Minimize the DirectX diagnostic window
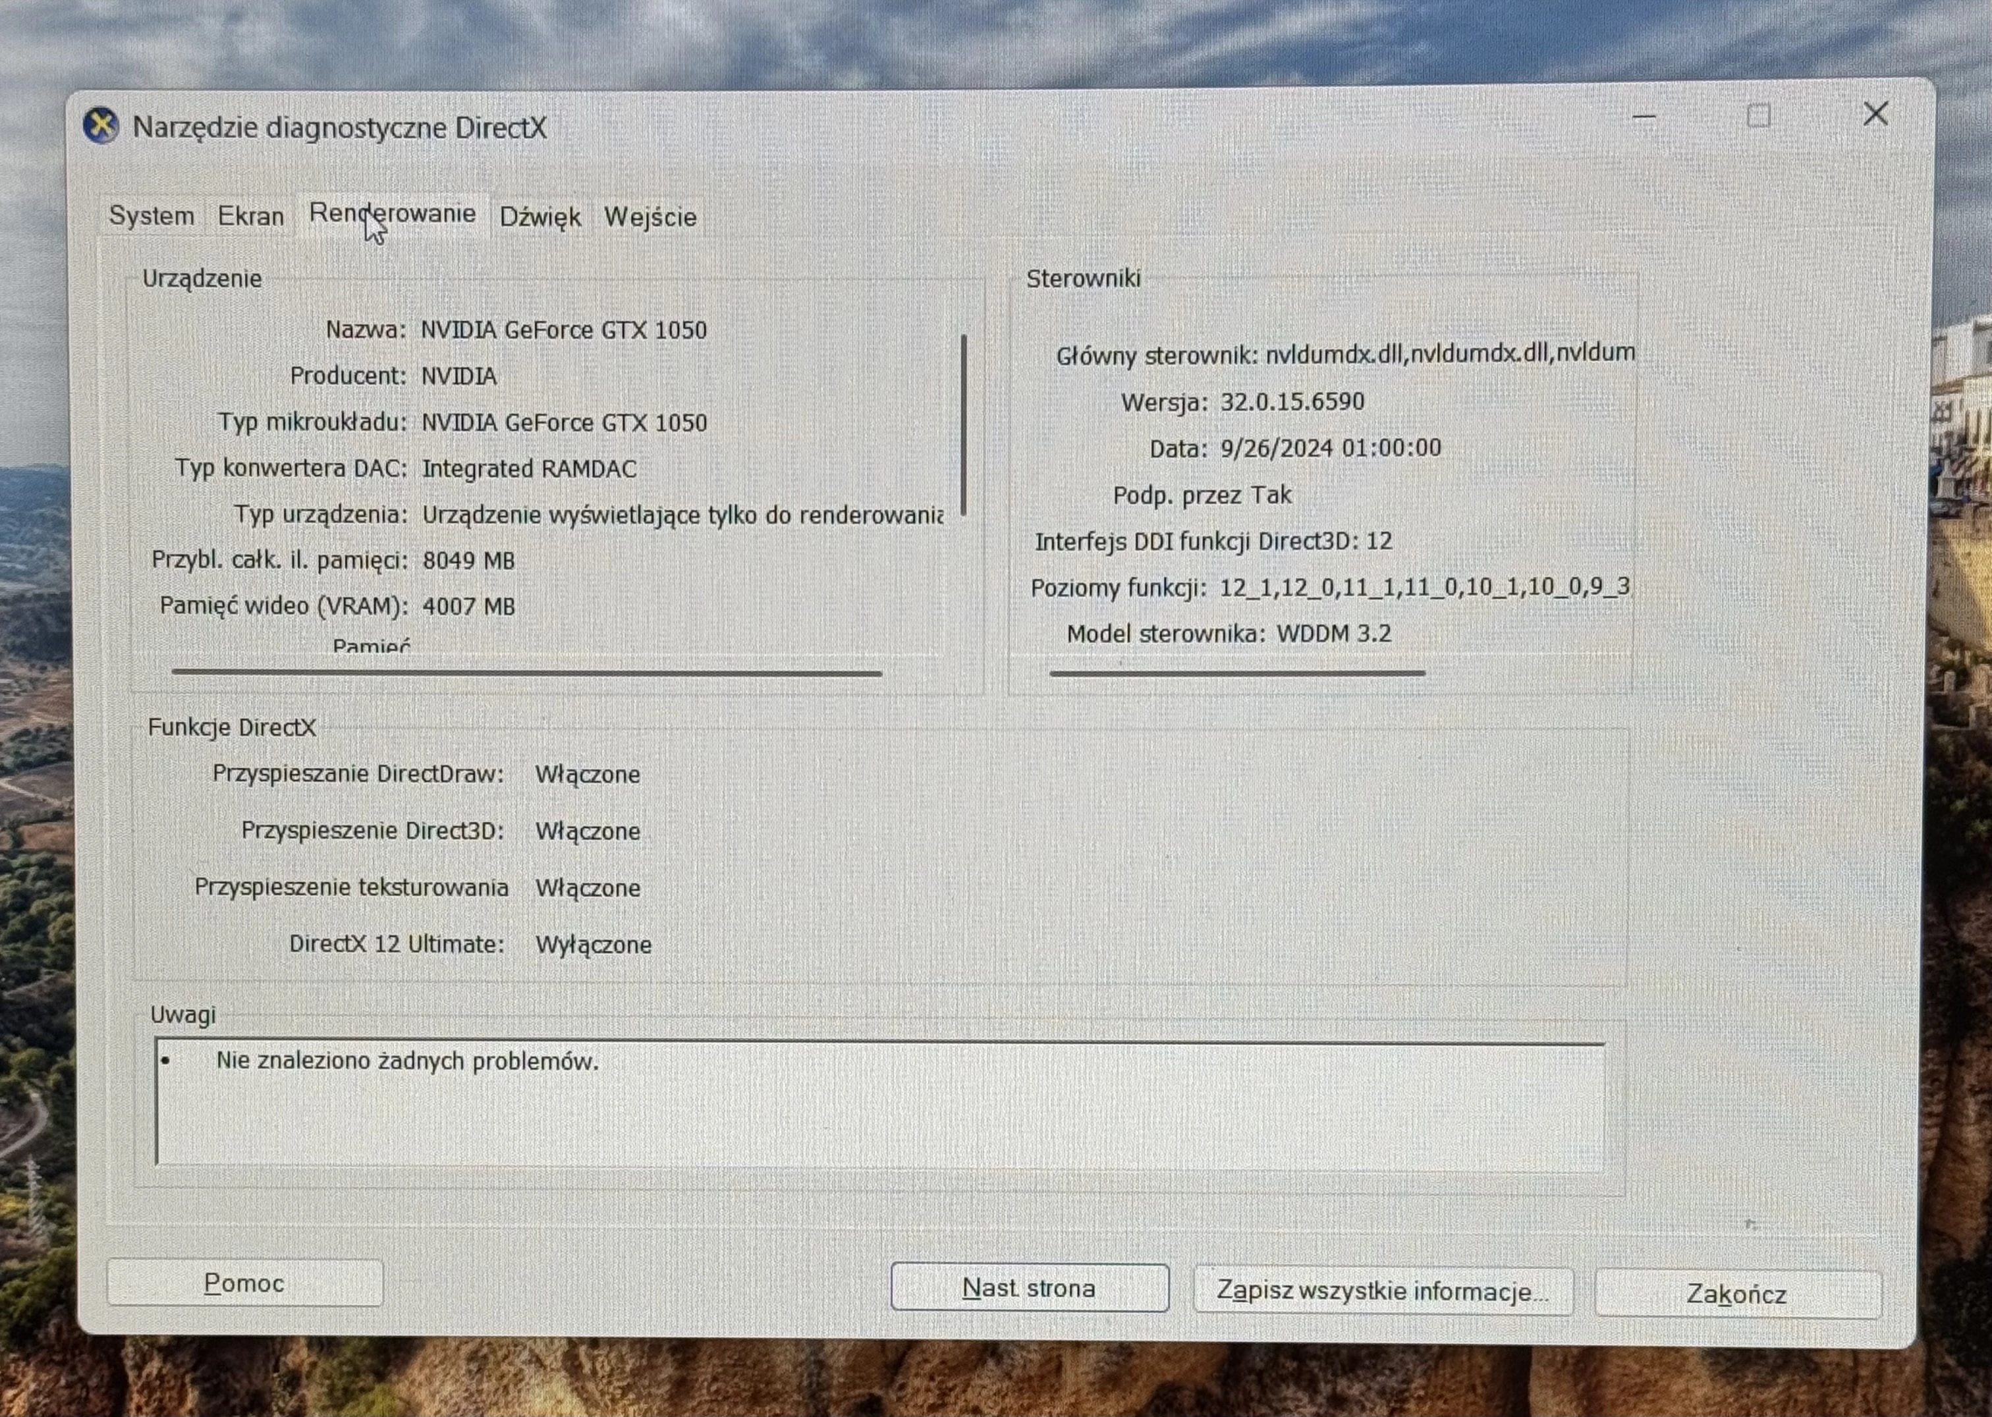 pyautogui.click(x=1644, y=117)
